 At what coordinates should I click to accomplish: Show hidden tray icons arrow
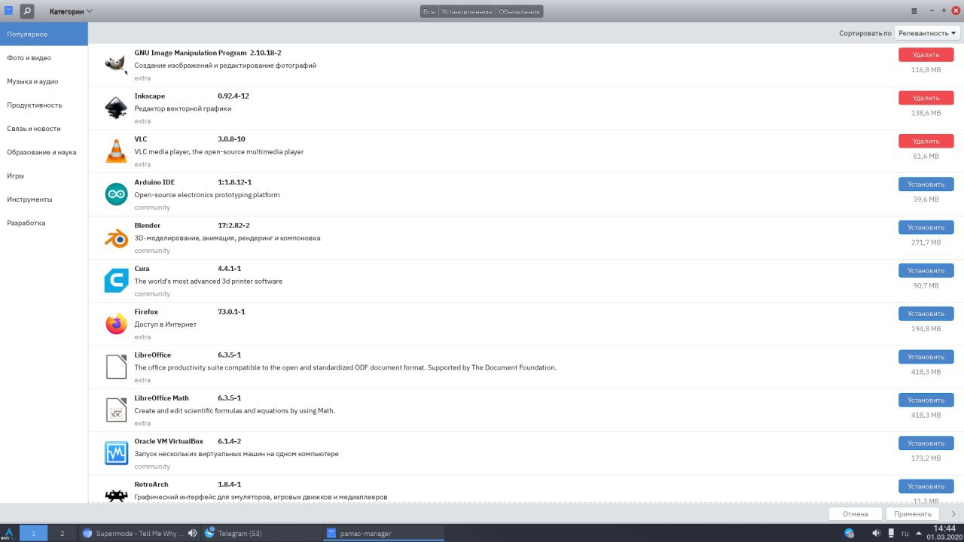point(917,533)
